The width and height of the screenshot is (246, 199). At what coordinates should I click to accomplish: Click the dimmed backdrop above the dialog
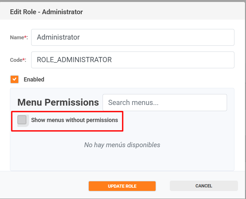click(122, 1)
